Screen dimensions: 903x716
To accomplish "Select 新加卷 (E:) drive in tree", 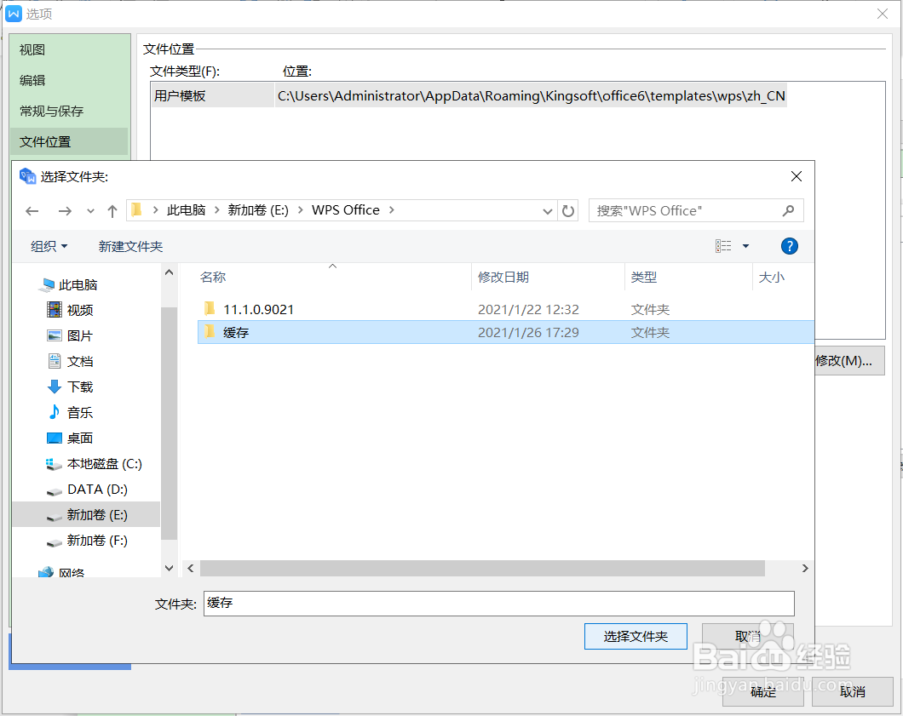I will click(86, 514).
